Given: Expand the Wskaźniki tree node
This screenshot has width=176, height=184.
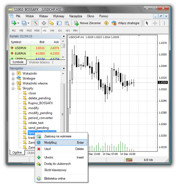Looking at the screenshot, I should pyautogui.click(x=13, y=74).
